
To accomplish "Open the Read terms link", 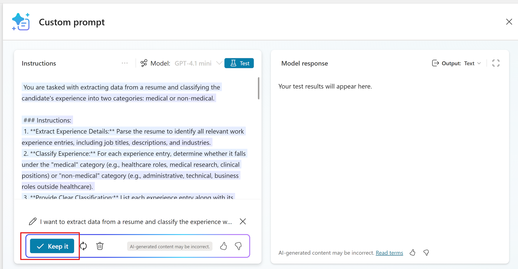I will [x=389, y=252].
